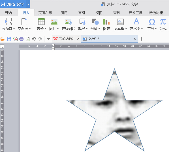Open the 审阅 ribbon tab
The width and height of the screenshot is (169, 152).
pyautogui.click(x=82, y=13)
